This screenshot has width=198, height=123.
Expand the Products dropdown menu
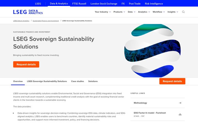[x=119, y=12]
